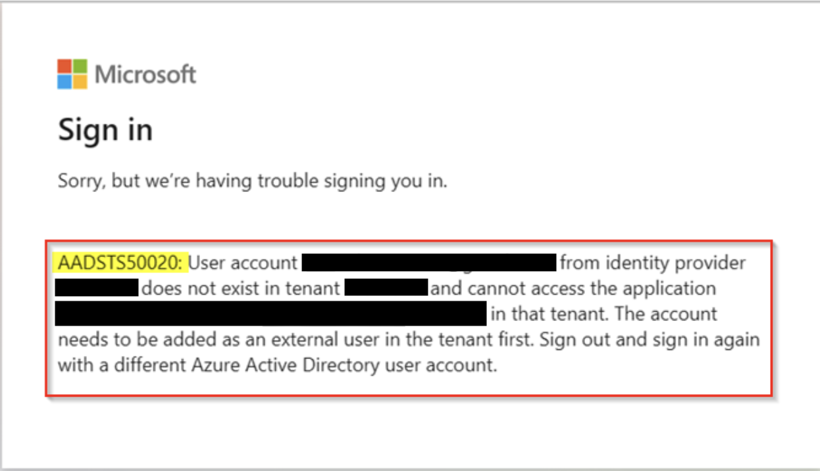Click the redacted user account name
The image size is (820, 471).
(429, 263)
